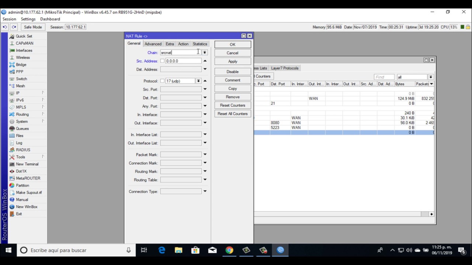Start a New WinBox session
This screenshot has width=472, height=265.
(27, 207)
